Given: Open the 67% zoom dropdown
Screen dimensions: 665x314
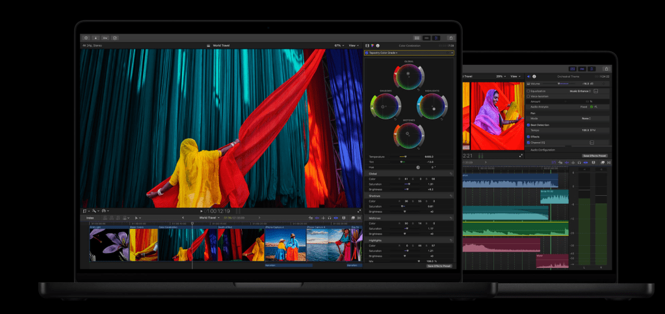Looking at the screenshot, I should [338, 45].
